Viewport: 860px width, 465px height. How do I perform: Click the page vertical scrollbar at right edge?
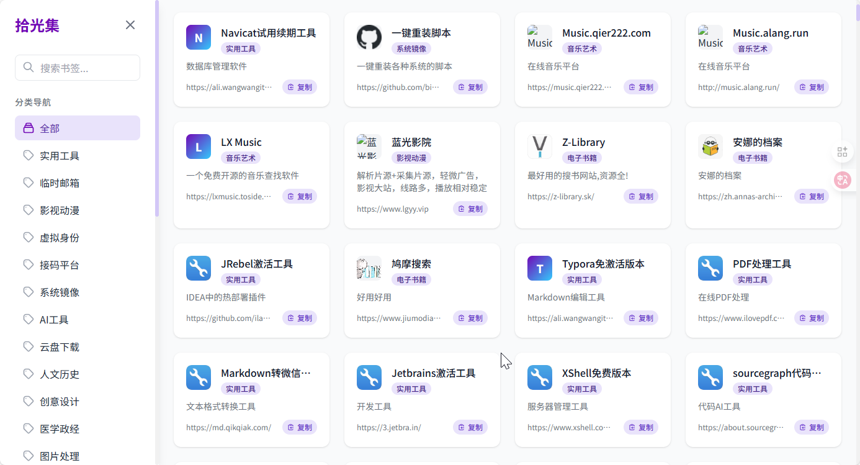858,11
